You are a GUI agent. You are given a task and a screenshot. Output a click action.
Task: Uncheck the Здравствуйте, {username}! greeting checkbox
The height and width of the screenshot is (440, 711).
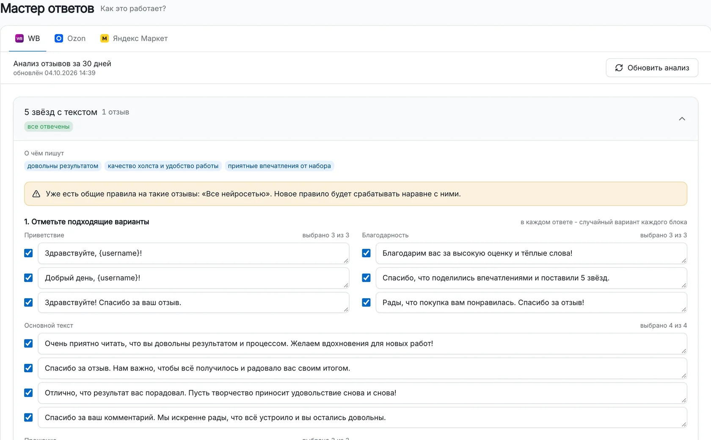[x=28, y=253]
